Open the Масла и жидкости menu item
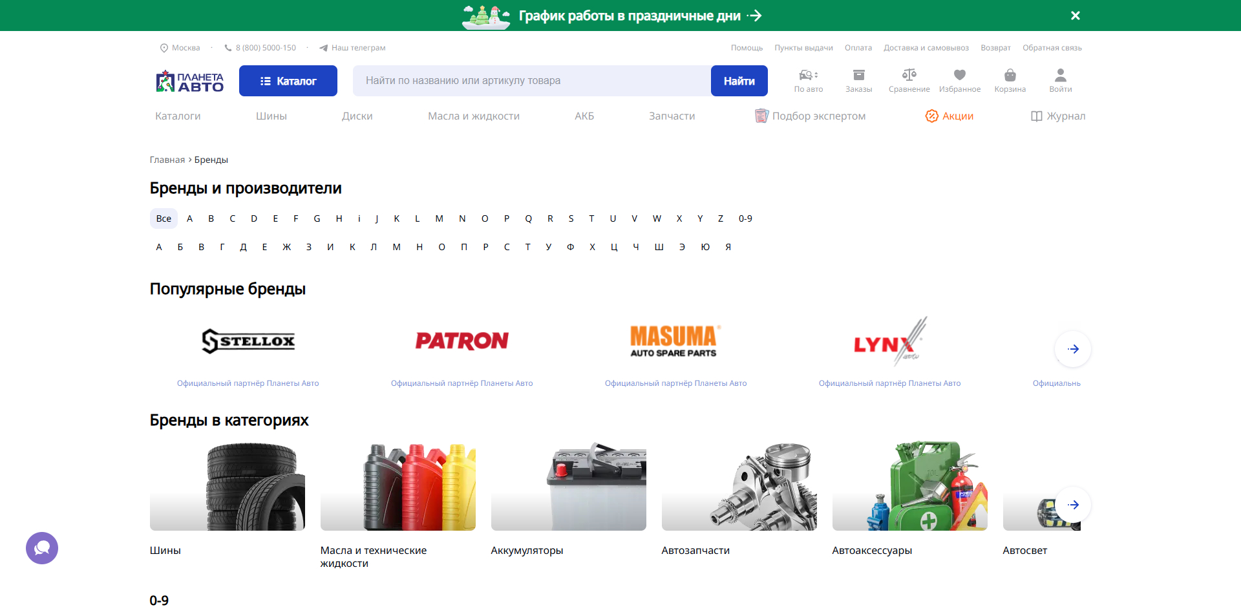Viewport: 1241px width, 616px height. coord(474,116)
